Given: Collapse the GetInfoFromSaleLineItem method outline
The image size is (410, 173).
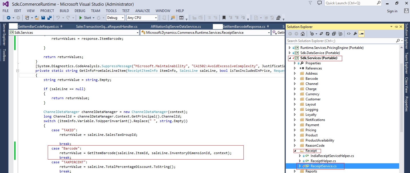Looking at the screenshot, I should (17, 71).
